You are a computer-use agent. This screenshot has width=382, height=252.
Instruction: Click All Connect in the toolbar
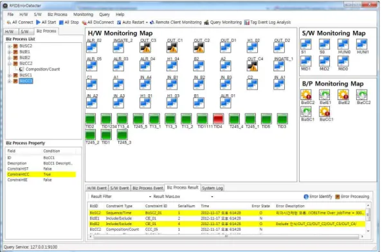[20, 22]
